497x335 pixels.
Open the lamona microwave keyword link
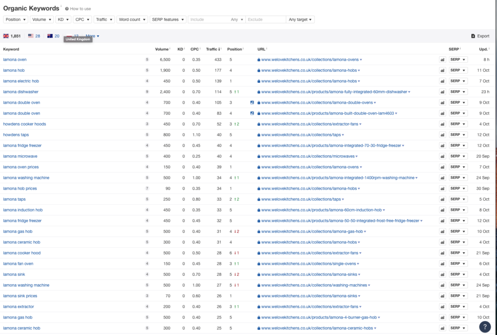[20, 156]
